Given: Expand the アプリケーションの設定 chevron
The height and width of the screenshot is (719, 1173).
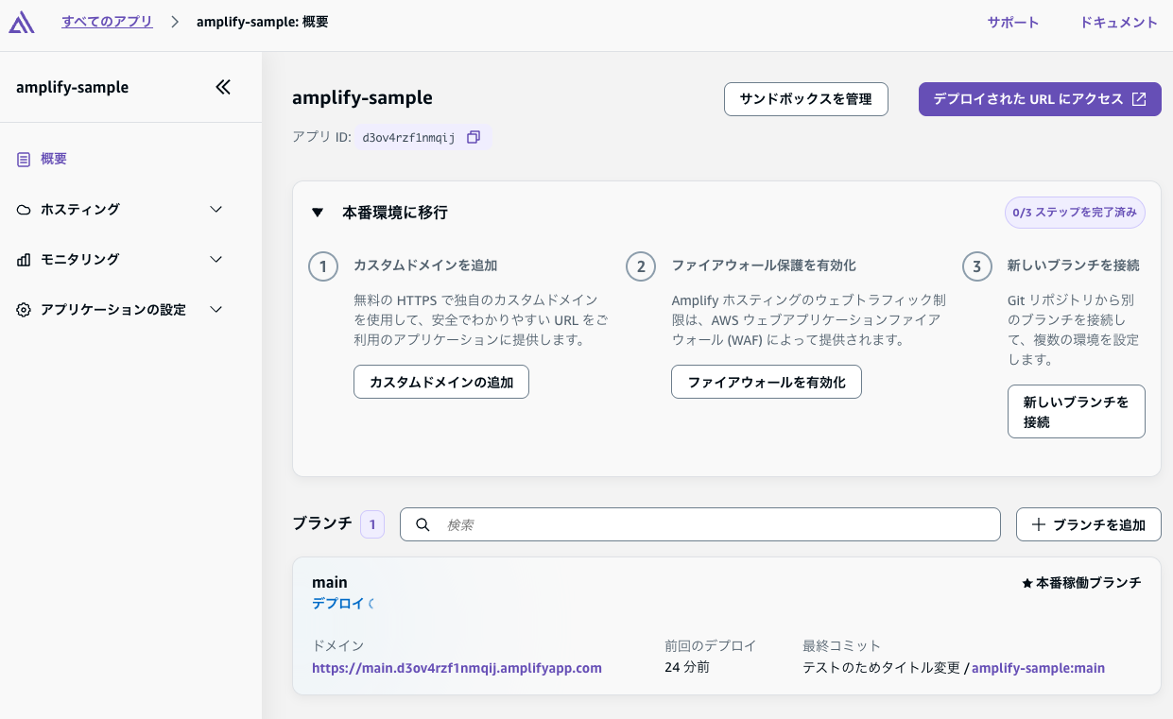Looking at the screenshot, I should [x=216, y=310].
